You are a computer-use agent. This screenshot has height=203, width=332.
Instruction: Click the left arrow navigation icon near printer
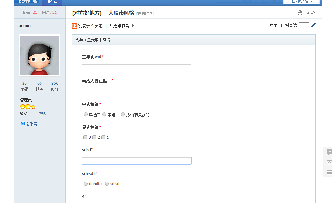tap(306, 13)
